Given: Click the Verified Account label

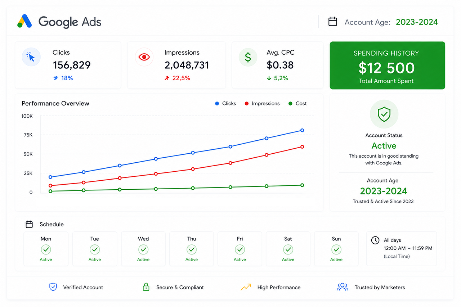Looking at the screenshot, I should click(83, 287).
